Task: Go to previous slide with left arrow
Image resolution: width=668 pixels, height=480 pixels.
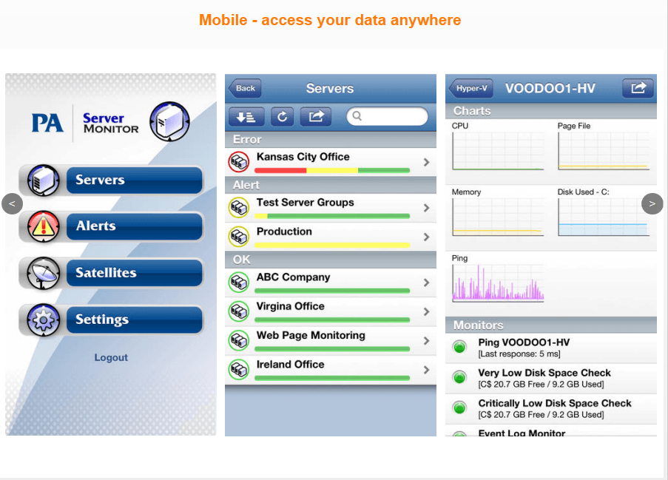Action: point(12,203)
